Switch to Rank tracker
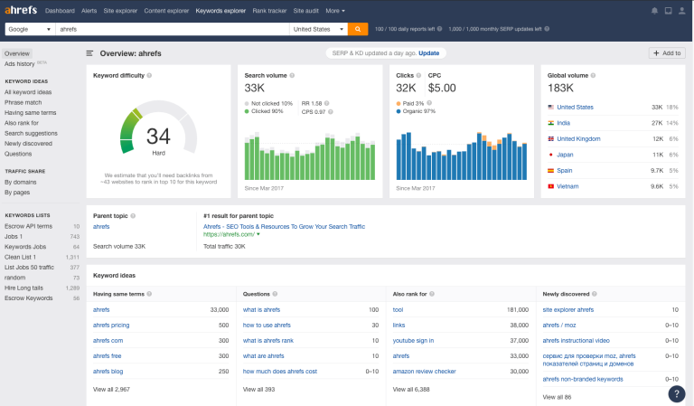This screenshot has width=694, height=406. [269, 11]
